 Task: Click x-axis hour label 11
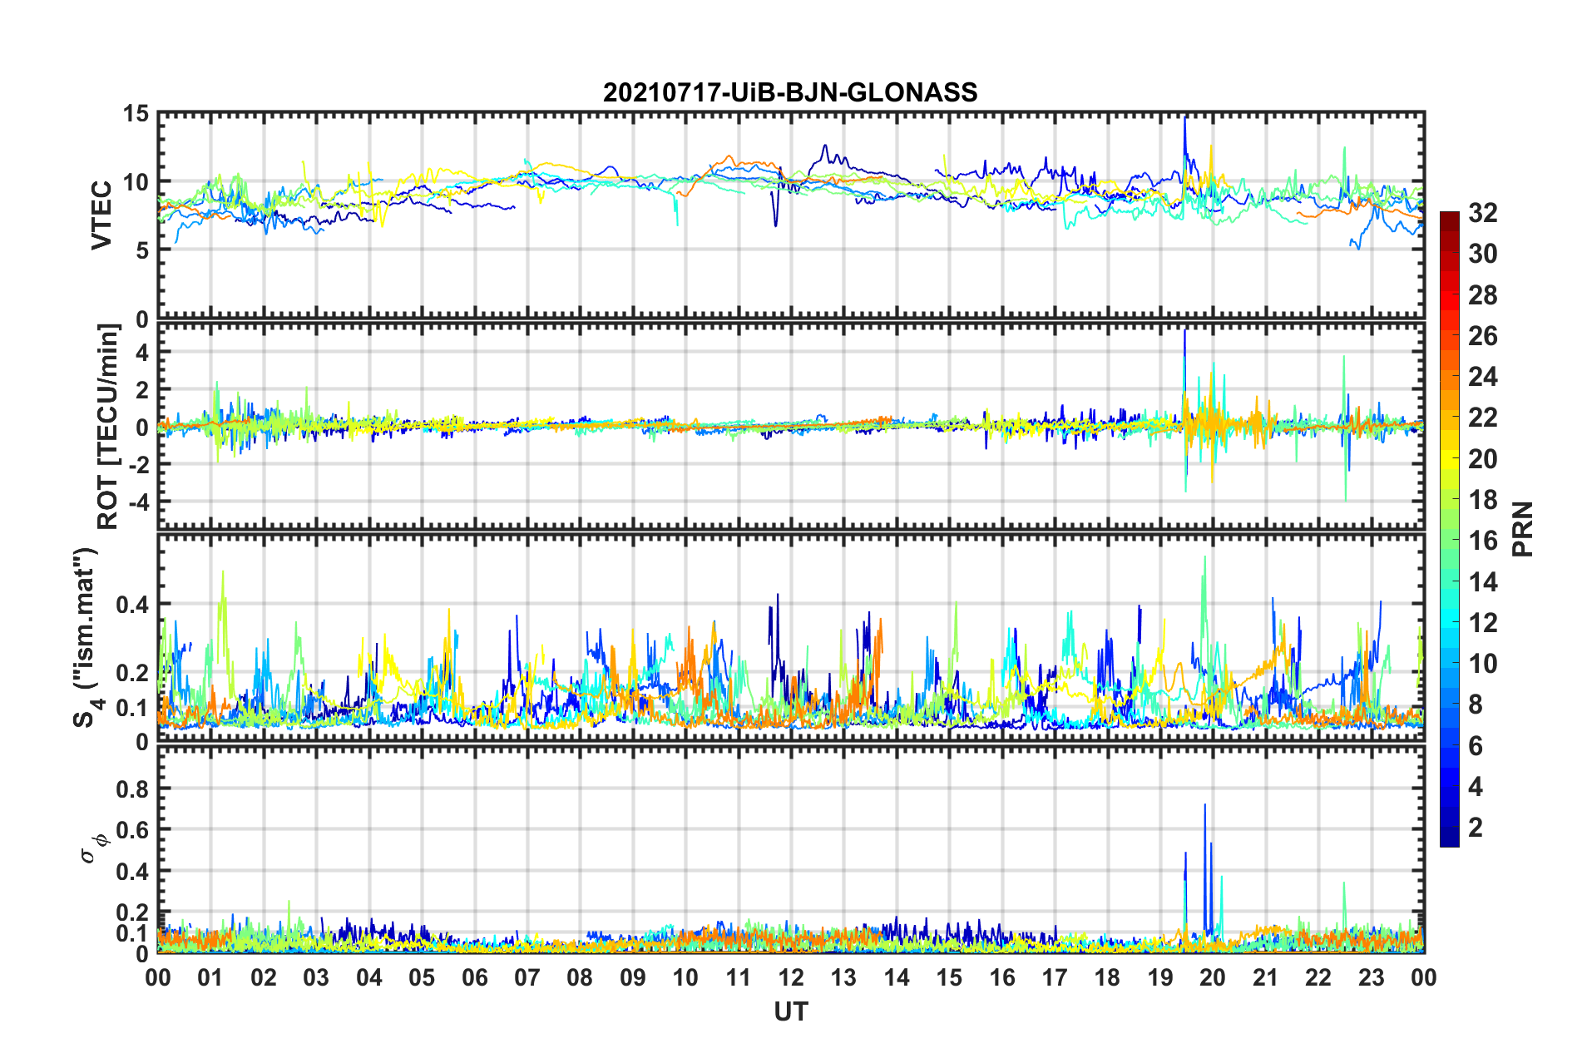pos(738,977)
